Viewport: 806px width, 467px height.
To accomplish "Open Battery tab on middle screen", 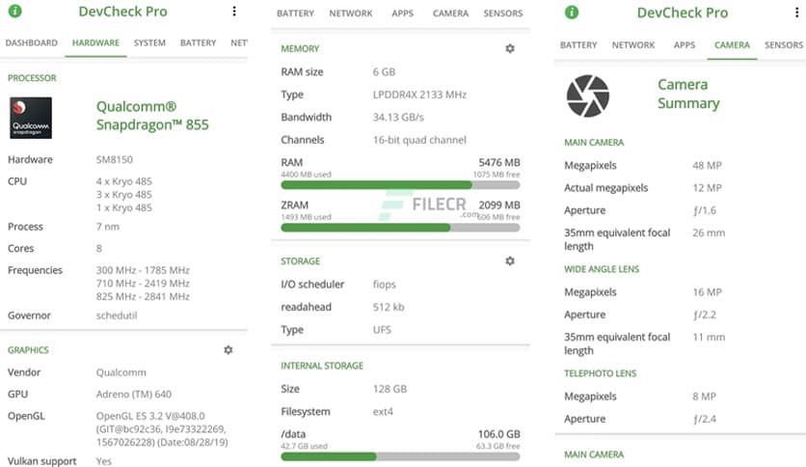I will point(295,14).
